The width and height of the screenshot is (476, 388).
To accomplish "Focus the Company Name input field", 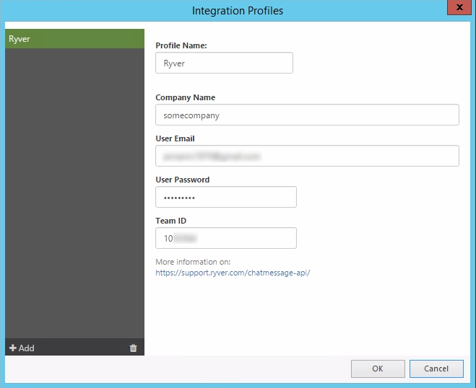I will tap(307, 115).
